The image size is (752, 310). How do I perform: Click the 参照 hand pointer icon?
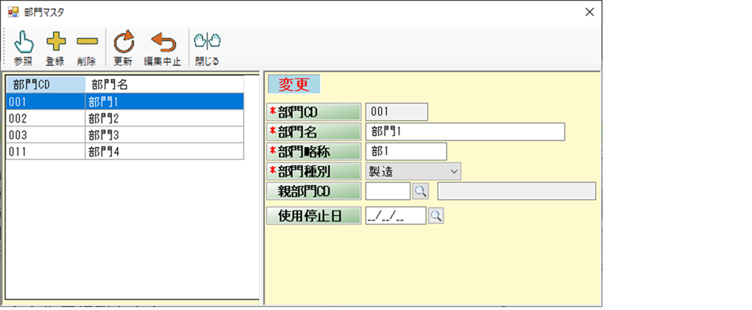[x=24, y=42]
